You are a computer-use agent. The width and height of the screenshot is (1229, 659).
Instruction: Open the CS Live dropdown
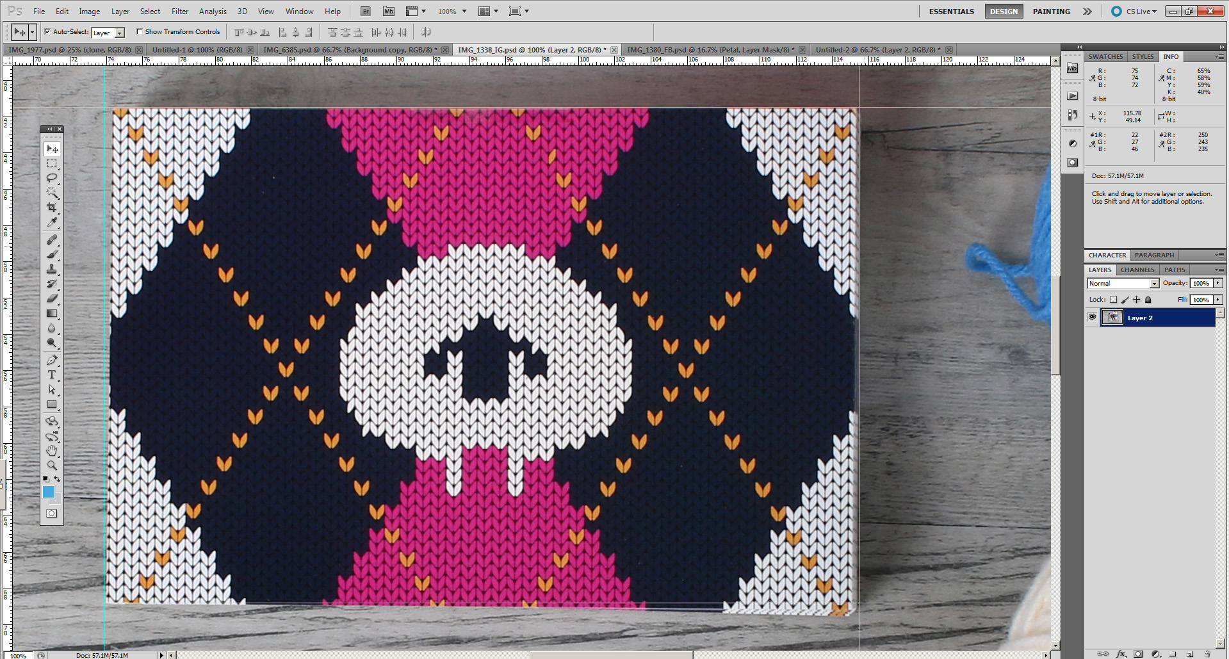(x=1134, y=12)
